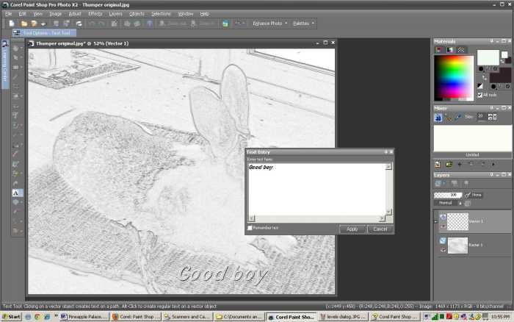Screen dimensions: 514x322
Task: Open the File menu
Action: (8, 14)
